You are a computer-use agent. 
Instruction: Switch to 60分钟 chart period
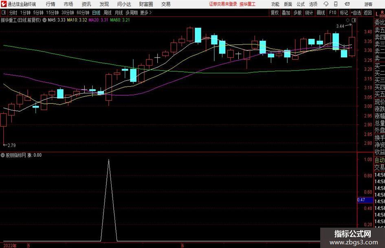83,13
